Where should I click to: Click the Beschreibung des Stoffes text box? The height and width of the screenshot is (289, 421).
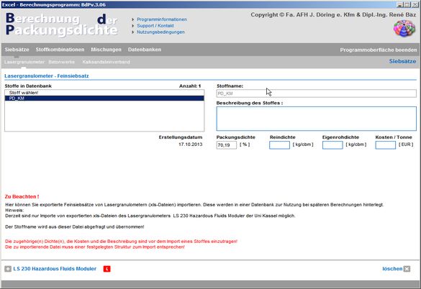click(316, 119)
